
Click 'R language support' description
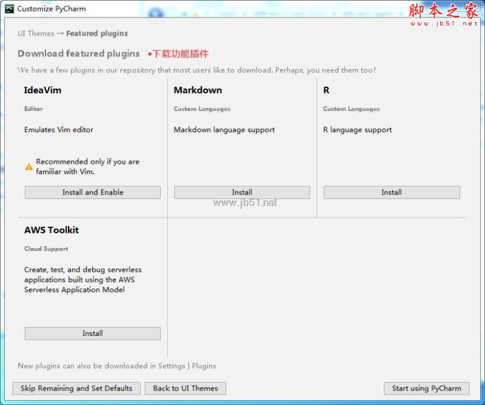(357, 130)
